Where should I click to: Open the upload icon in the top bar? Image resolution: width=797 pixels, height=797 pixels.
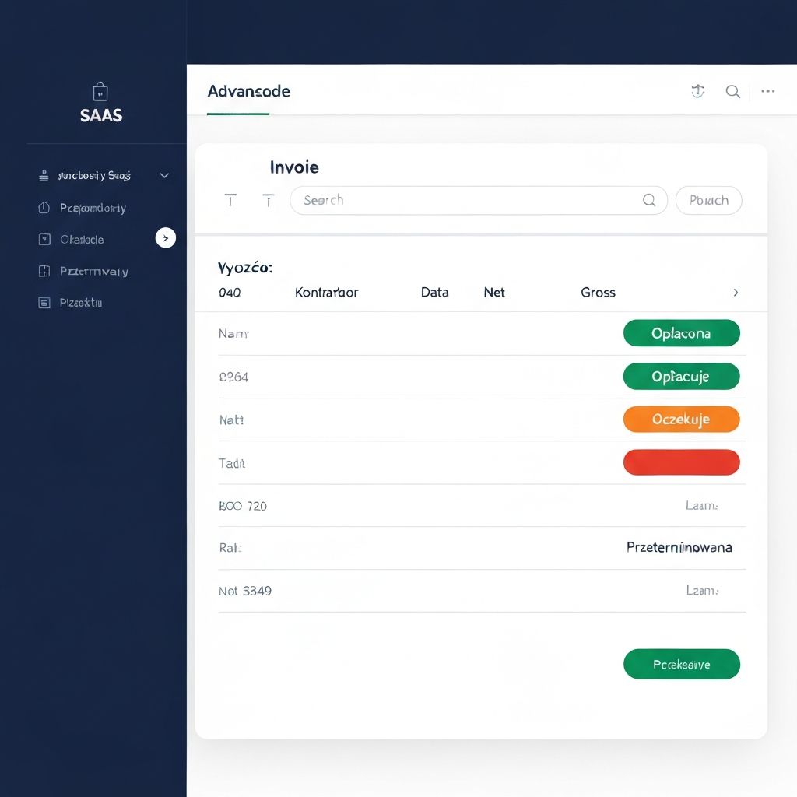click(x=697, y=91)
